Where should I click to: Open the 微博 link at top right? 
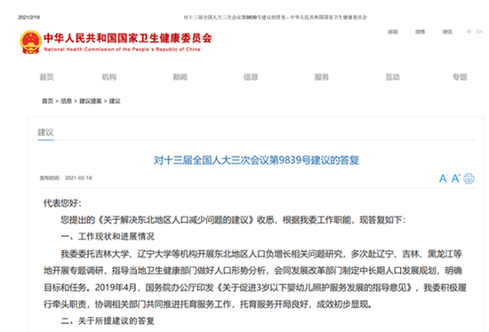coord(420,32)
